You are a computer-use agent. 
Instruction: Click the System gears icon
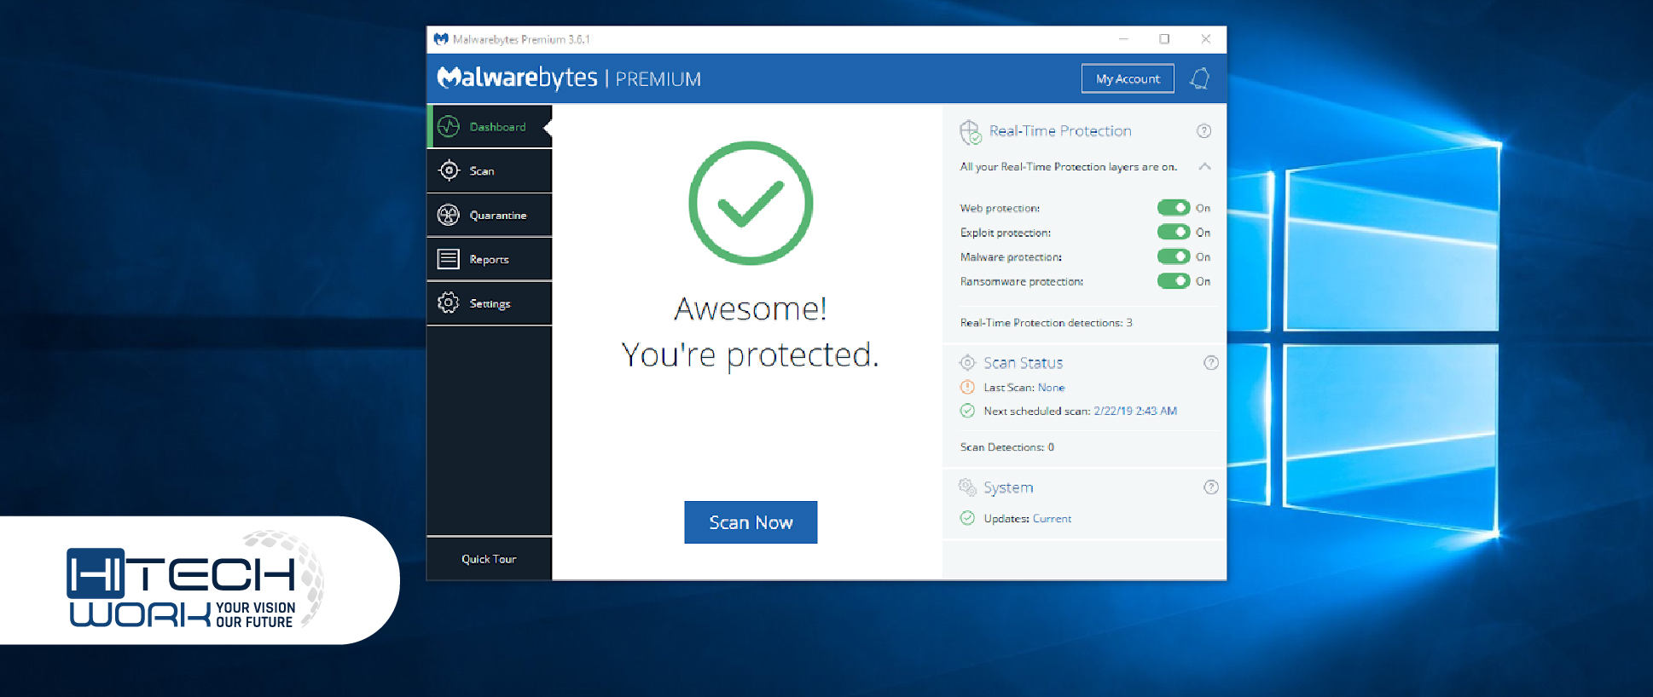[967, 487]
